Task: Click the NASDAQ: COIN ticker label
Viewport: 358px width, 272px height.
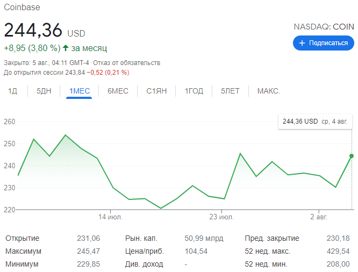Action: coord(324,26)
